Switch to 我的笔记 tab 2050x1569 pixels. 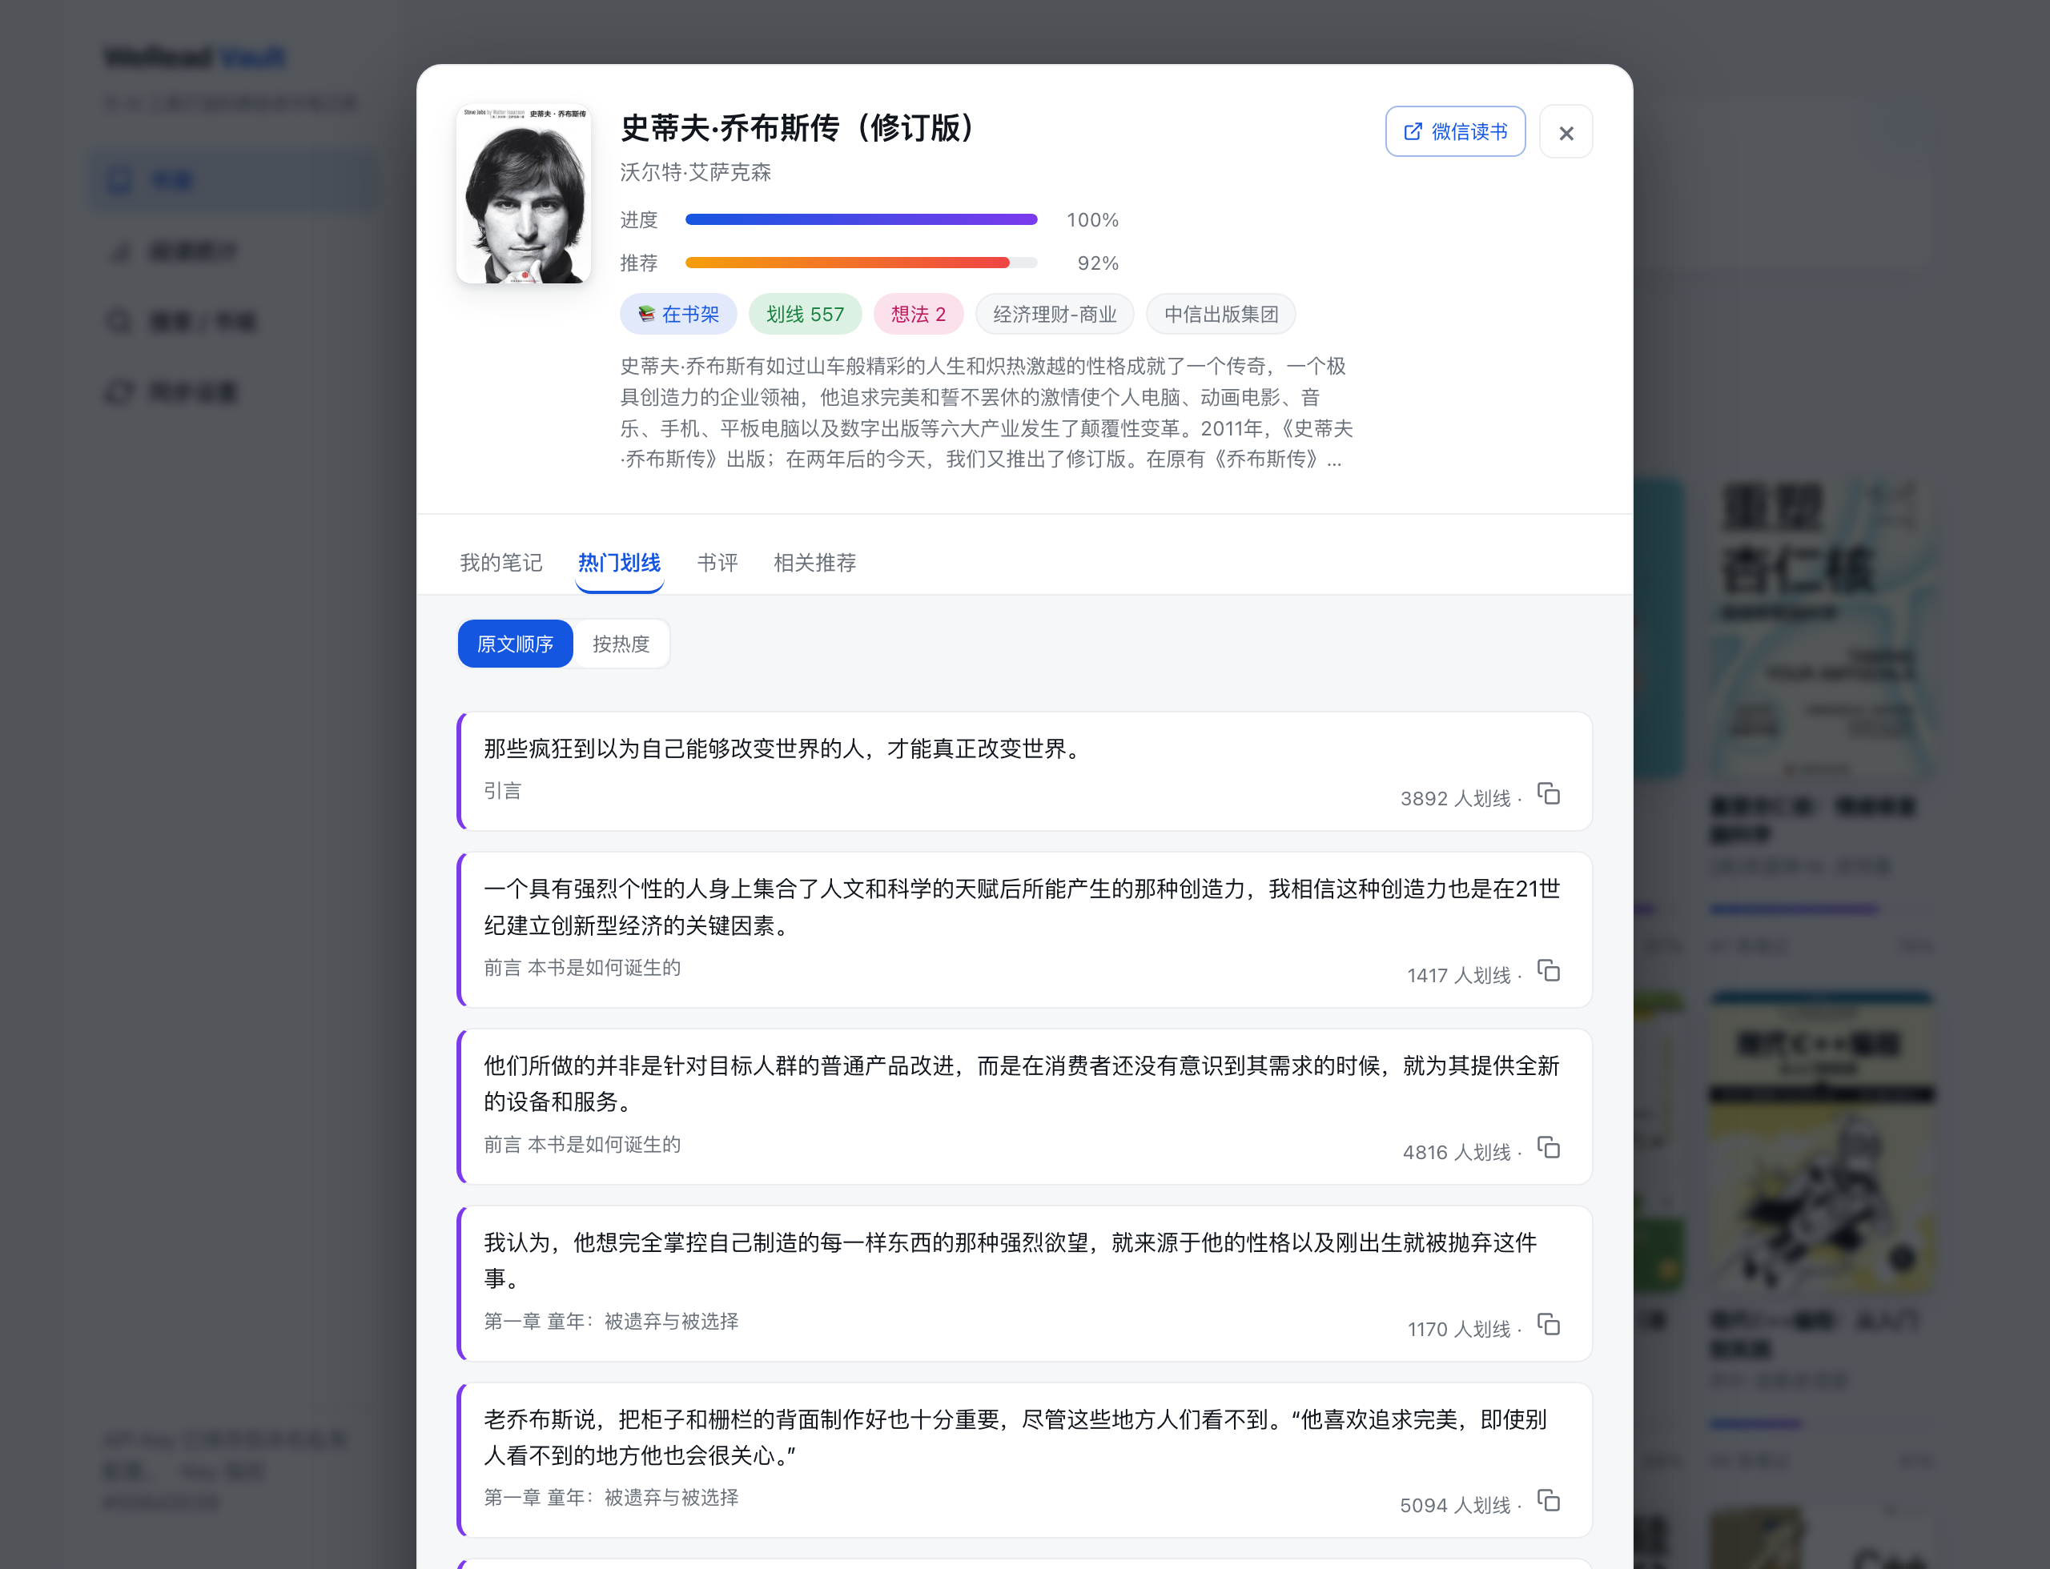(500, 562)
